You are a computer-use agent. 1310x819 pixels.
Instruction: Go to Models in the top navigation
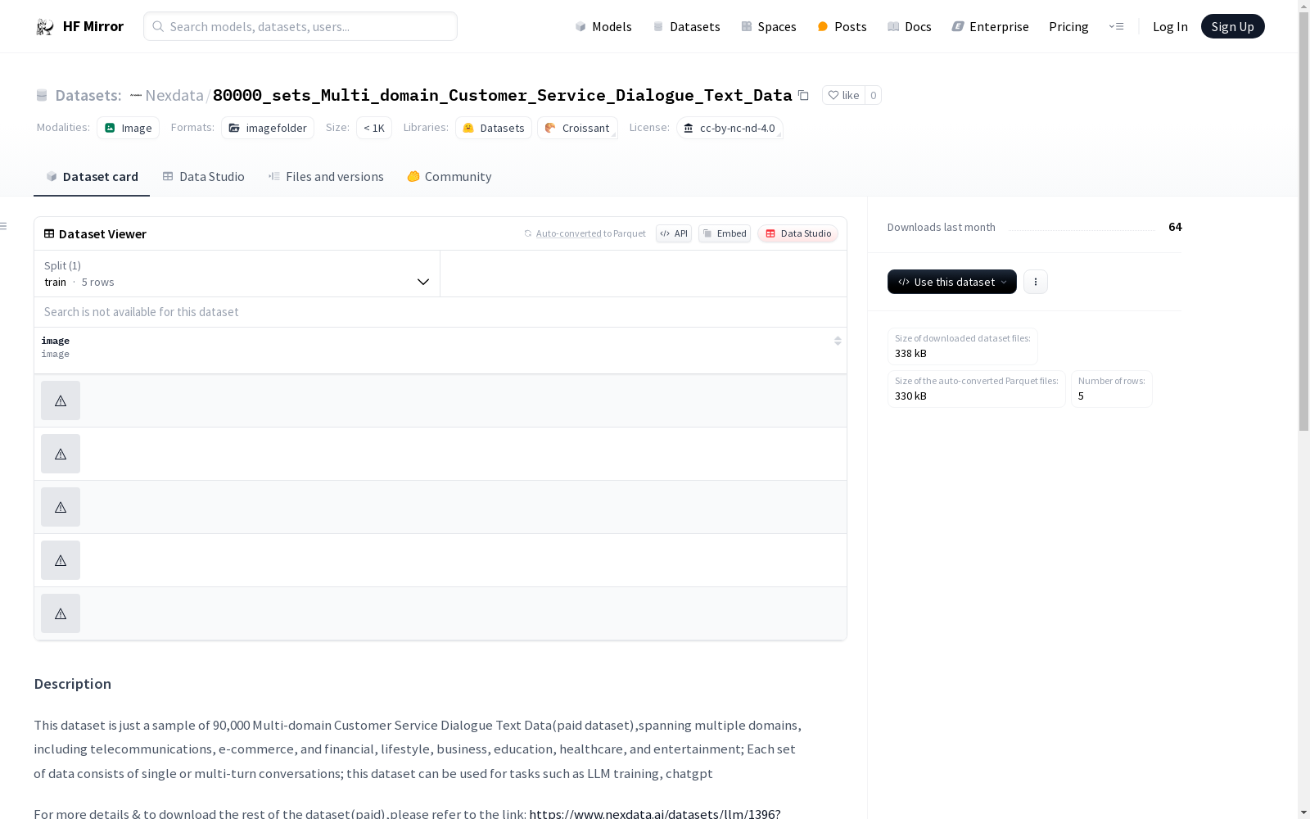[x=603, y=26]
